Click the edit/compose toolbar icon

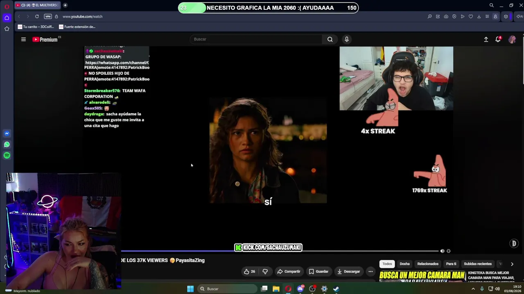(438, 16)
